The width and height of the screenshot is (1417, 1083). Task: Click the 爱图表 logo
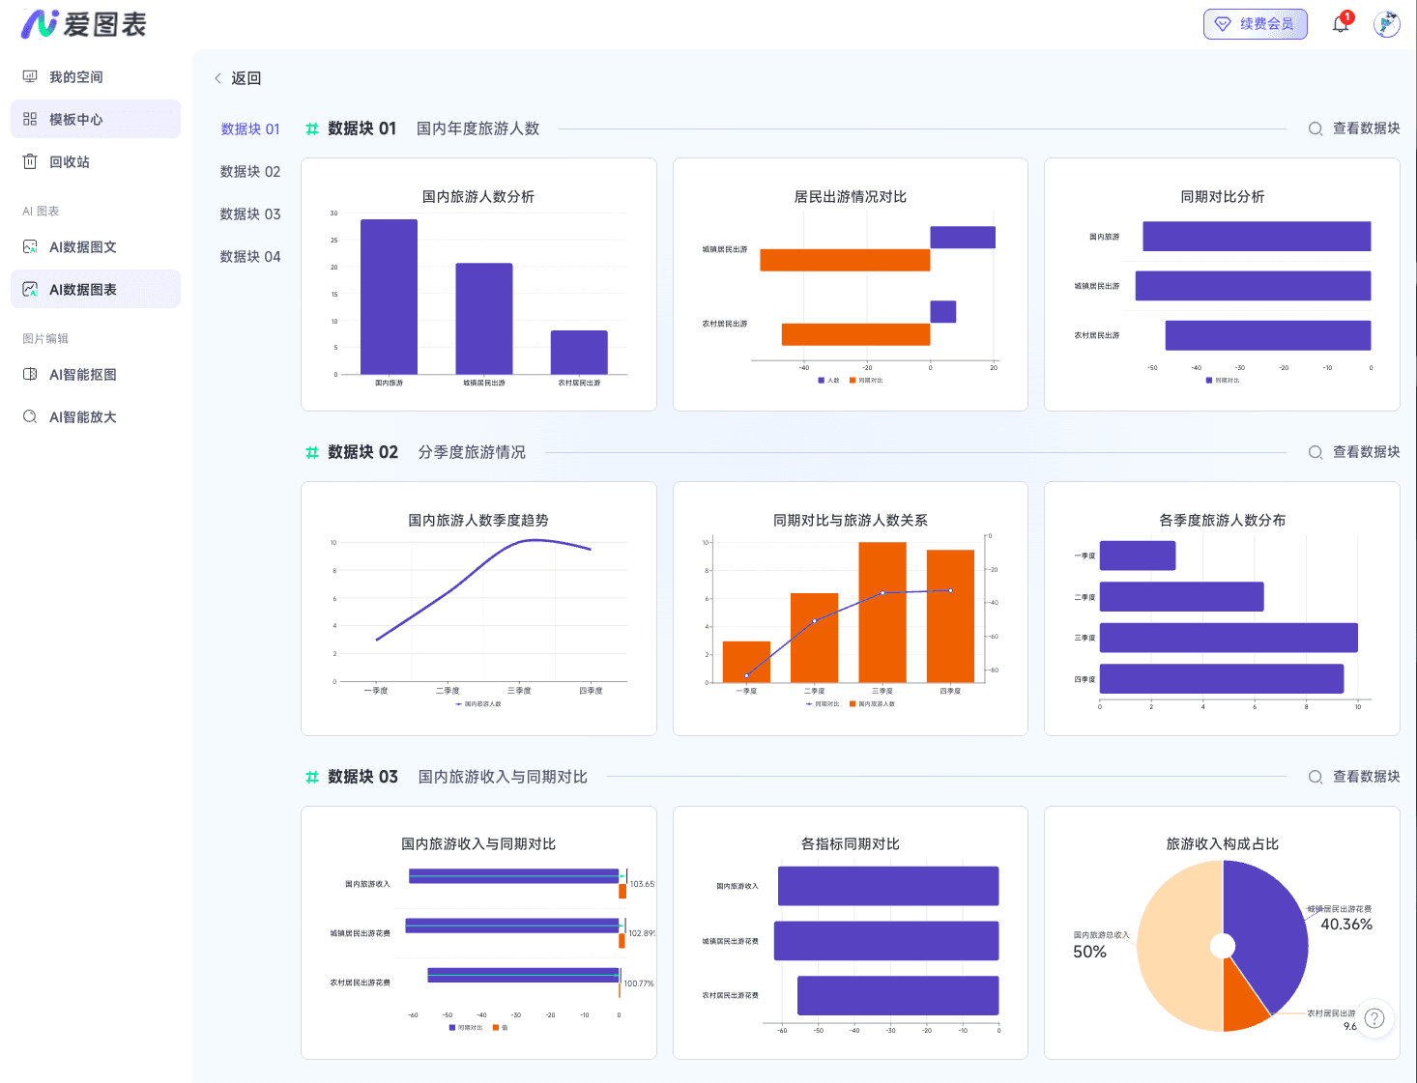84,24
